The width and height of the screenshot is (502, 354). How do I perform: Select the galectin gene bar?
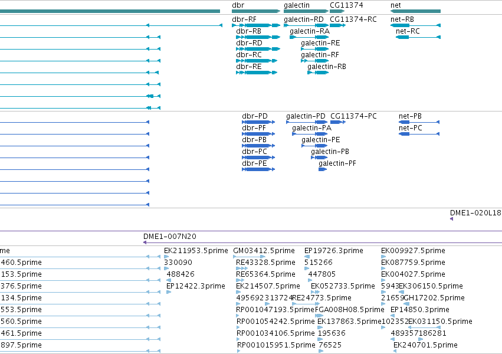[306, 11]
